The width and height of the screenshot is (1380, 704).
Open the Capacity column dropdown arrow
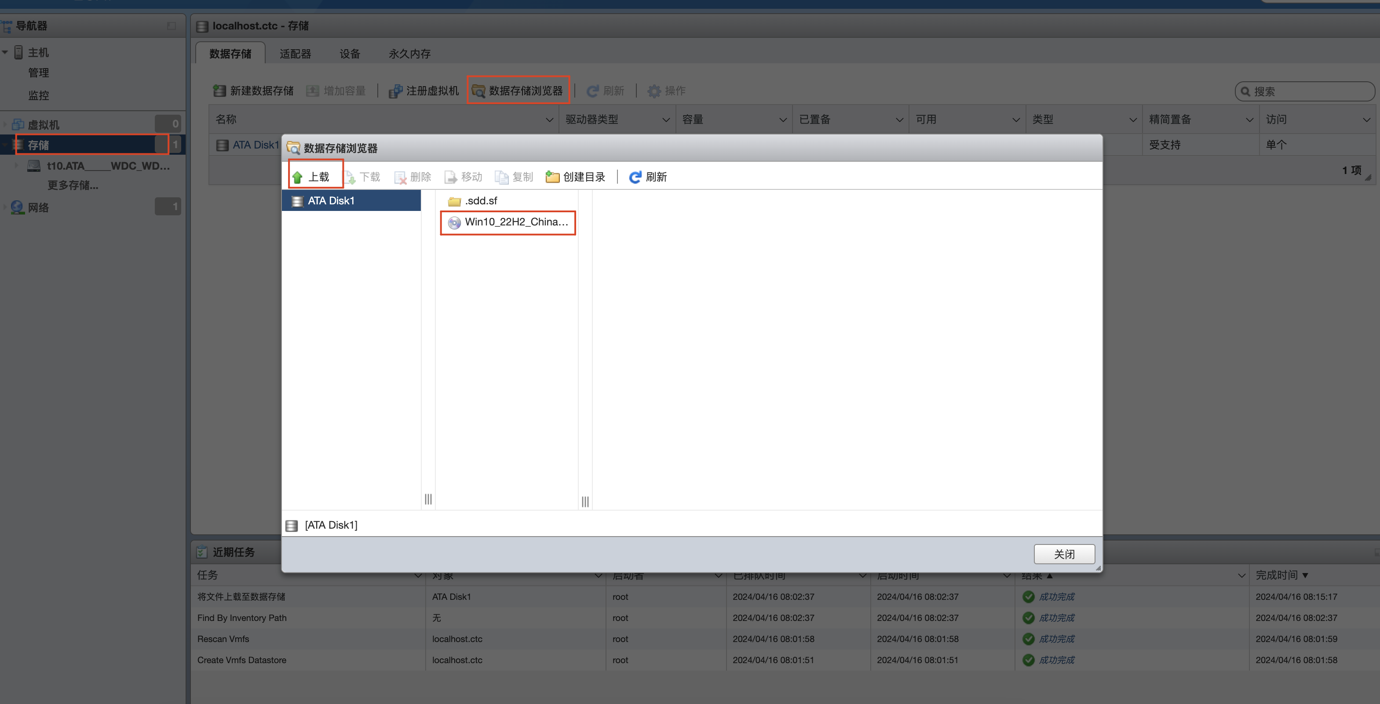pyautogui.click(x=783, y=120)
